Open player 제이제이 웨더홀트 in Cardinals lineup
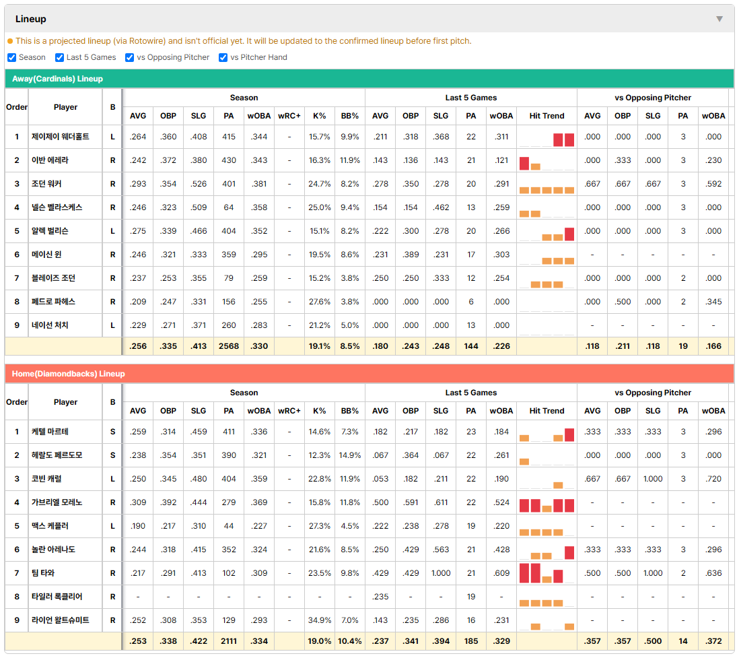The height and width of the screenshot is (658, 739). (61, 137)
